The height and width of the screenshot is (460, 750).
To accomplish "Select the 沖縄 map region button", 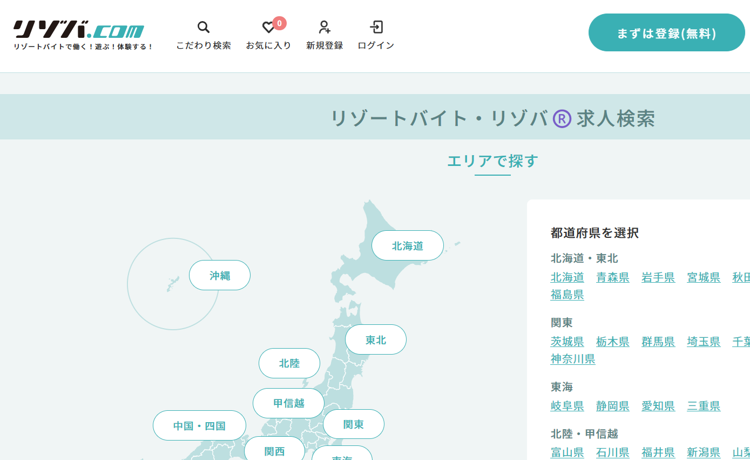I will (219, 276).
